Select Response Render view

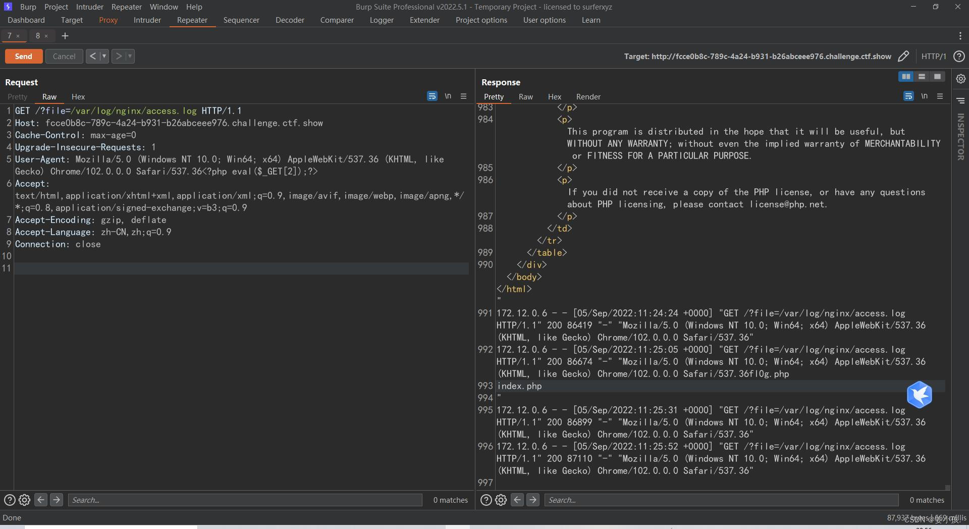(x=588, y=96)
